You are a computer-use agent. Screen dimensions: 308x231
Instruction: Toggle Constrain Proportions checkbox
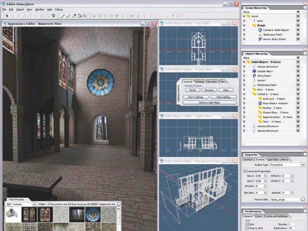(245, 171)
